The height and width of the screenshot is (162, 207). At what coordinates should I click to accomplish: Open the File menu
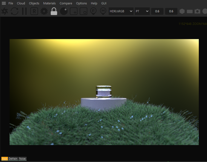[11, 3]
